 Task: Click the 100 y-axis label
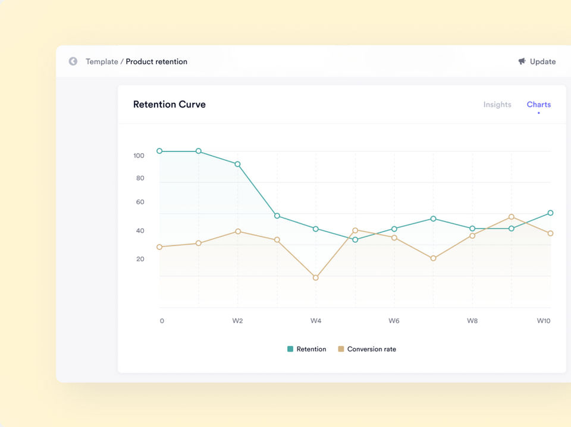pyautogui.click(x=139, y=156)
